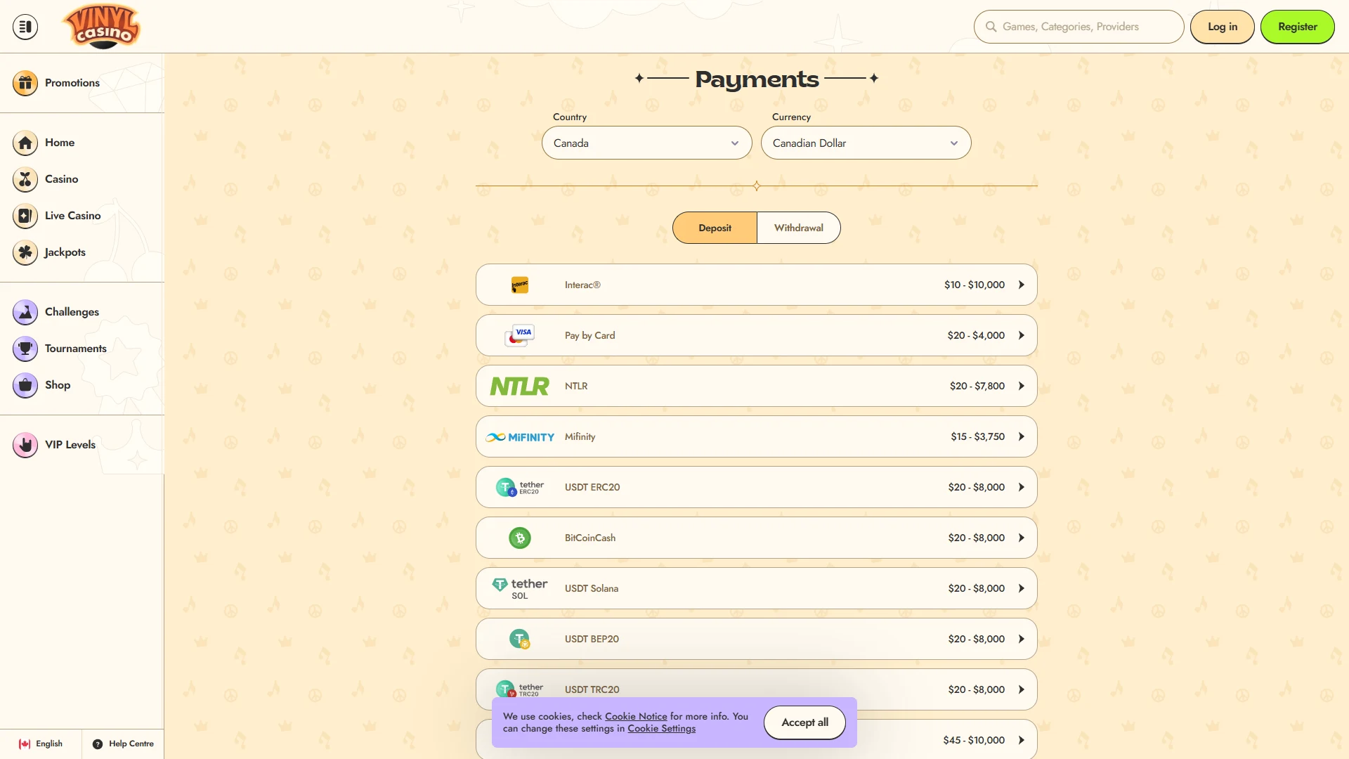Switch to the Deposit tab

point(715,228)
